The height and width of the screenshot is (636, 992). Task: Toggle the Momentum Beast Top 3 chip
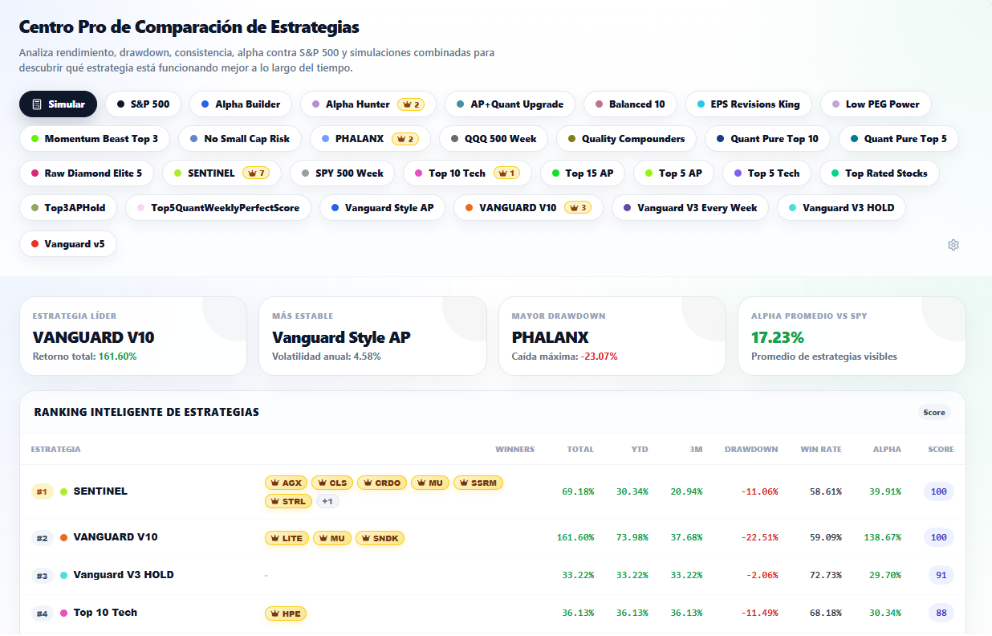[x=95, y=139]
